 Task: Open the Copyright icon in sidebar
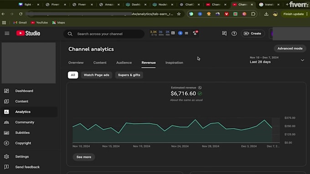click(6, 143)
